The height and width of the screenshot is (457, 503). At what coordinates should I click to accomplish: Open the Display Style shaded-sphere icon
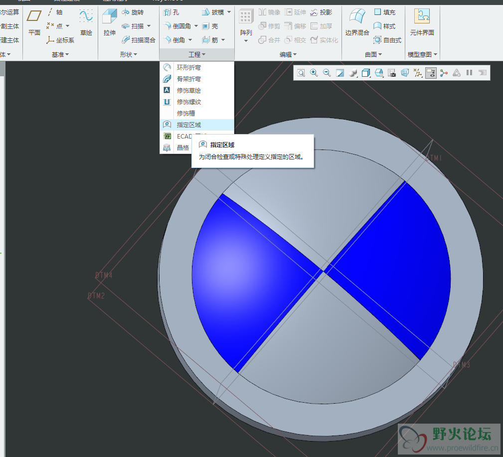click(353, 73)
